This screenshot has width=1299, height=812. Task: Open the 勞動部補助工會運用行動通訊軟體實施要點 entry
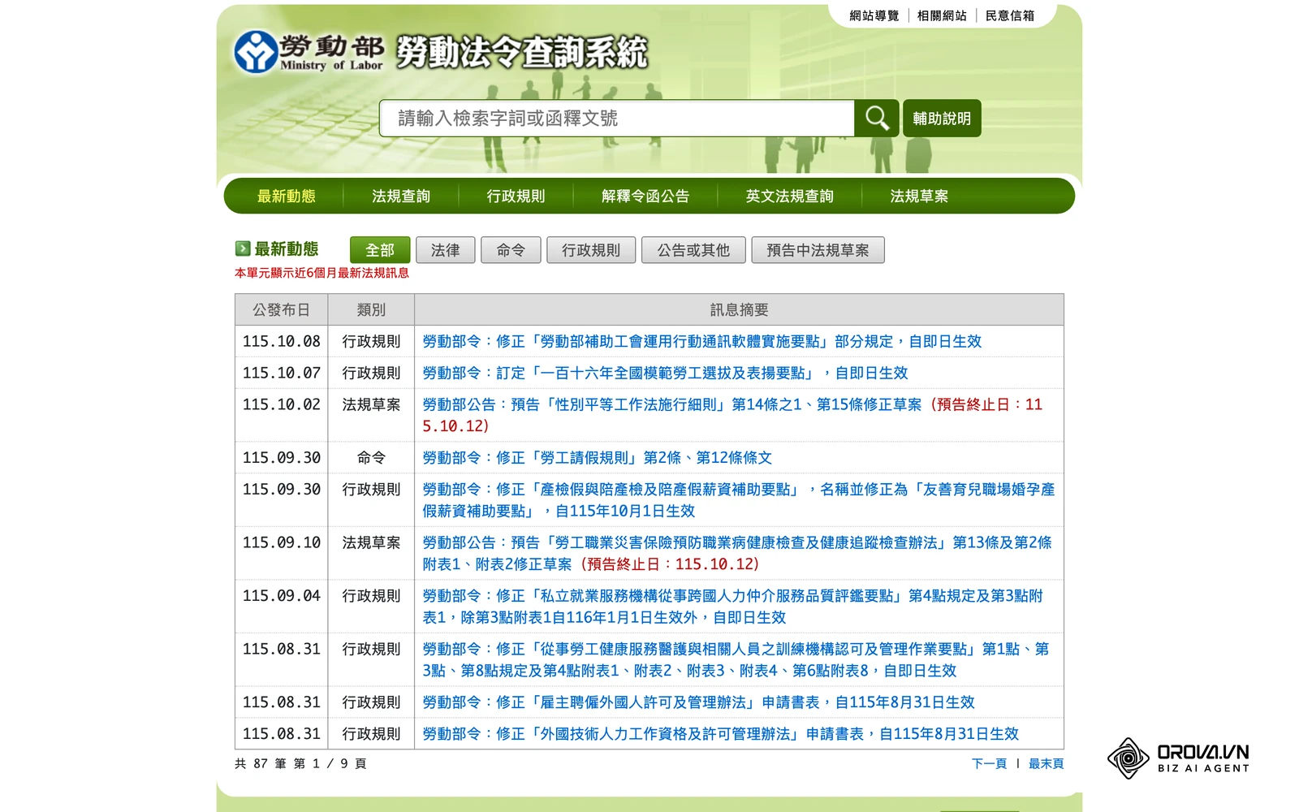coord(702,342)
